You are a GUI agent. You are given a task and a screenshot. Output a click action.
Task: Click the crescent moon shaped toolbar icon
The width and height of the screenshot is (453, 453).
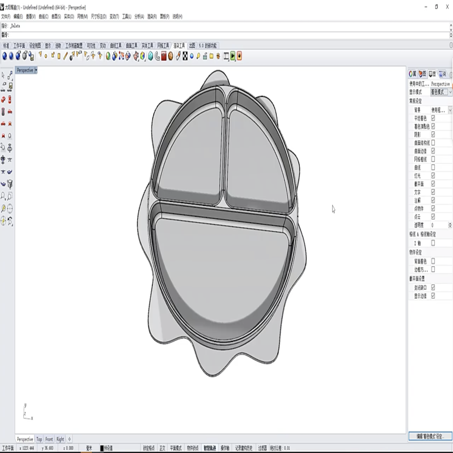(x=157, y=56)
